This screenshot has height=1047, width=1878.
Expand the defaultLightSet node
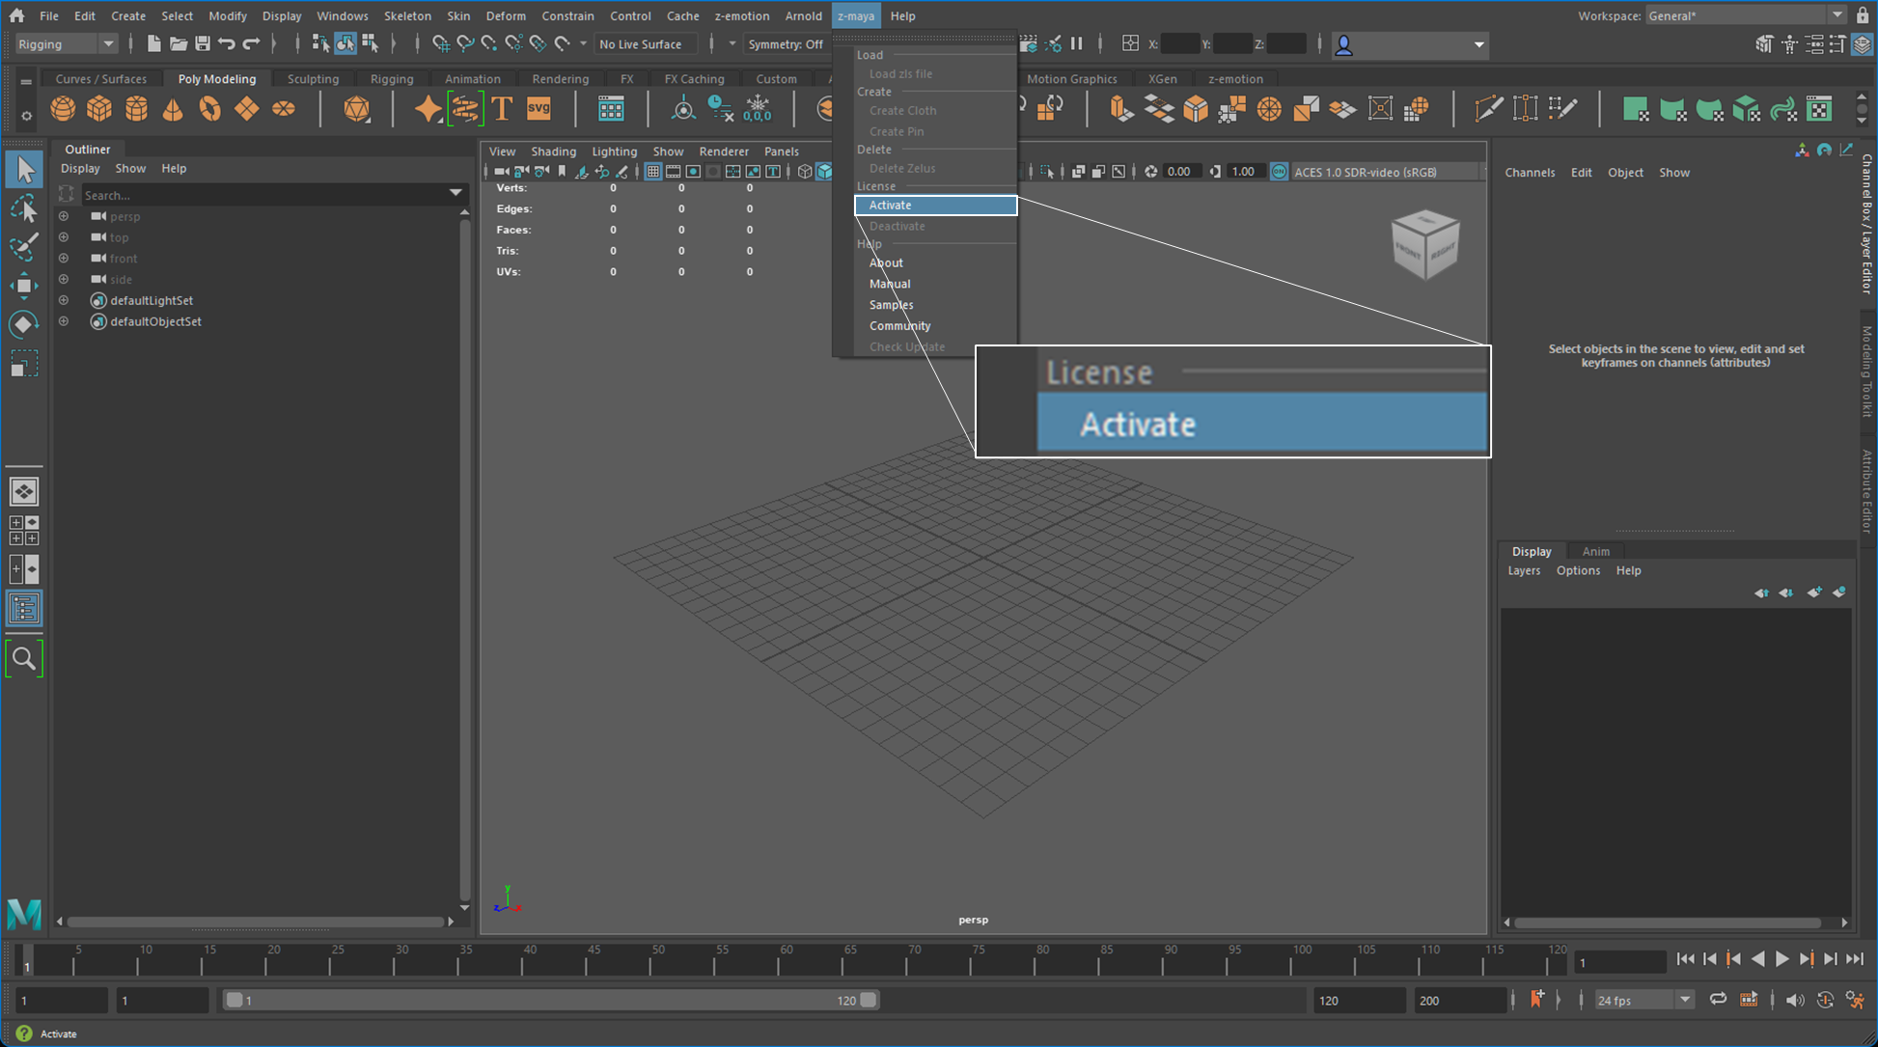tap(64, 300)
